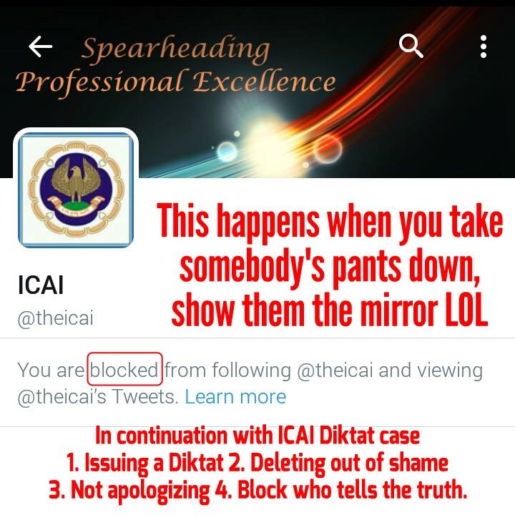Go back using the left arrow

click(40, 46)
